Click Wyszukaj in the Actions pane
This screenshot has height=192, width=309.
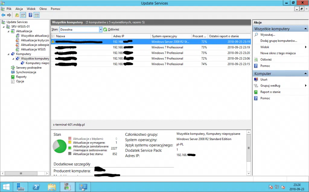268,35
